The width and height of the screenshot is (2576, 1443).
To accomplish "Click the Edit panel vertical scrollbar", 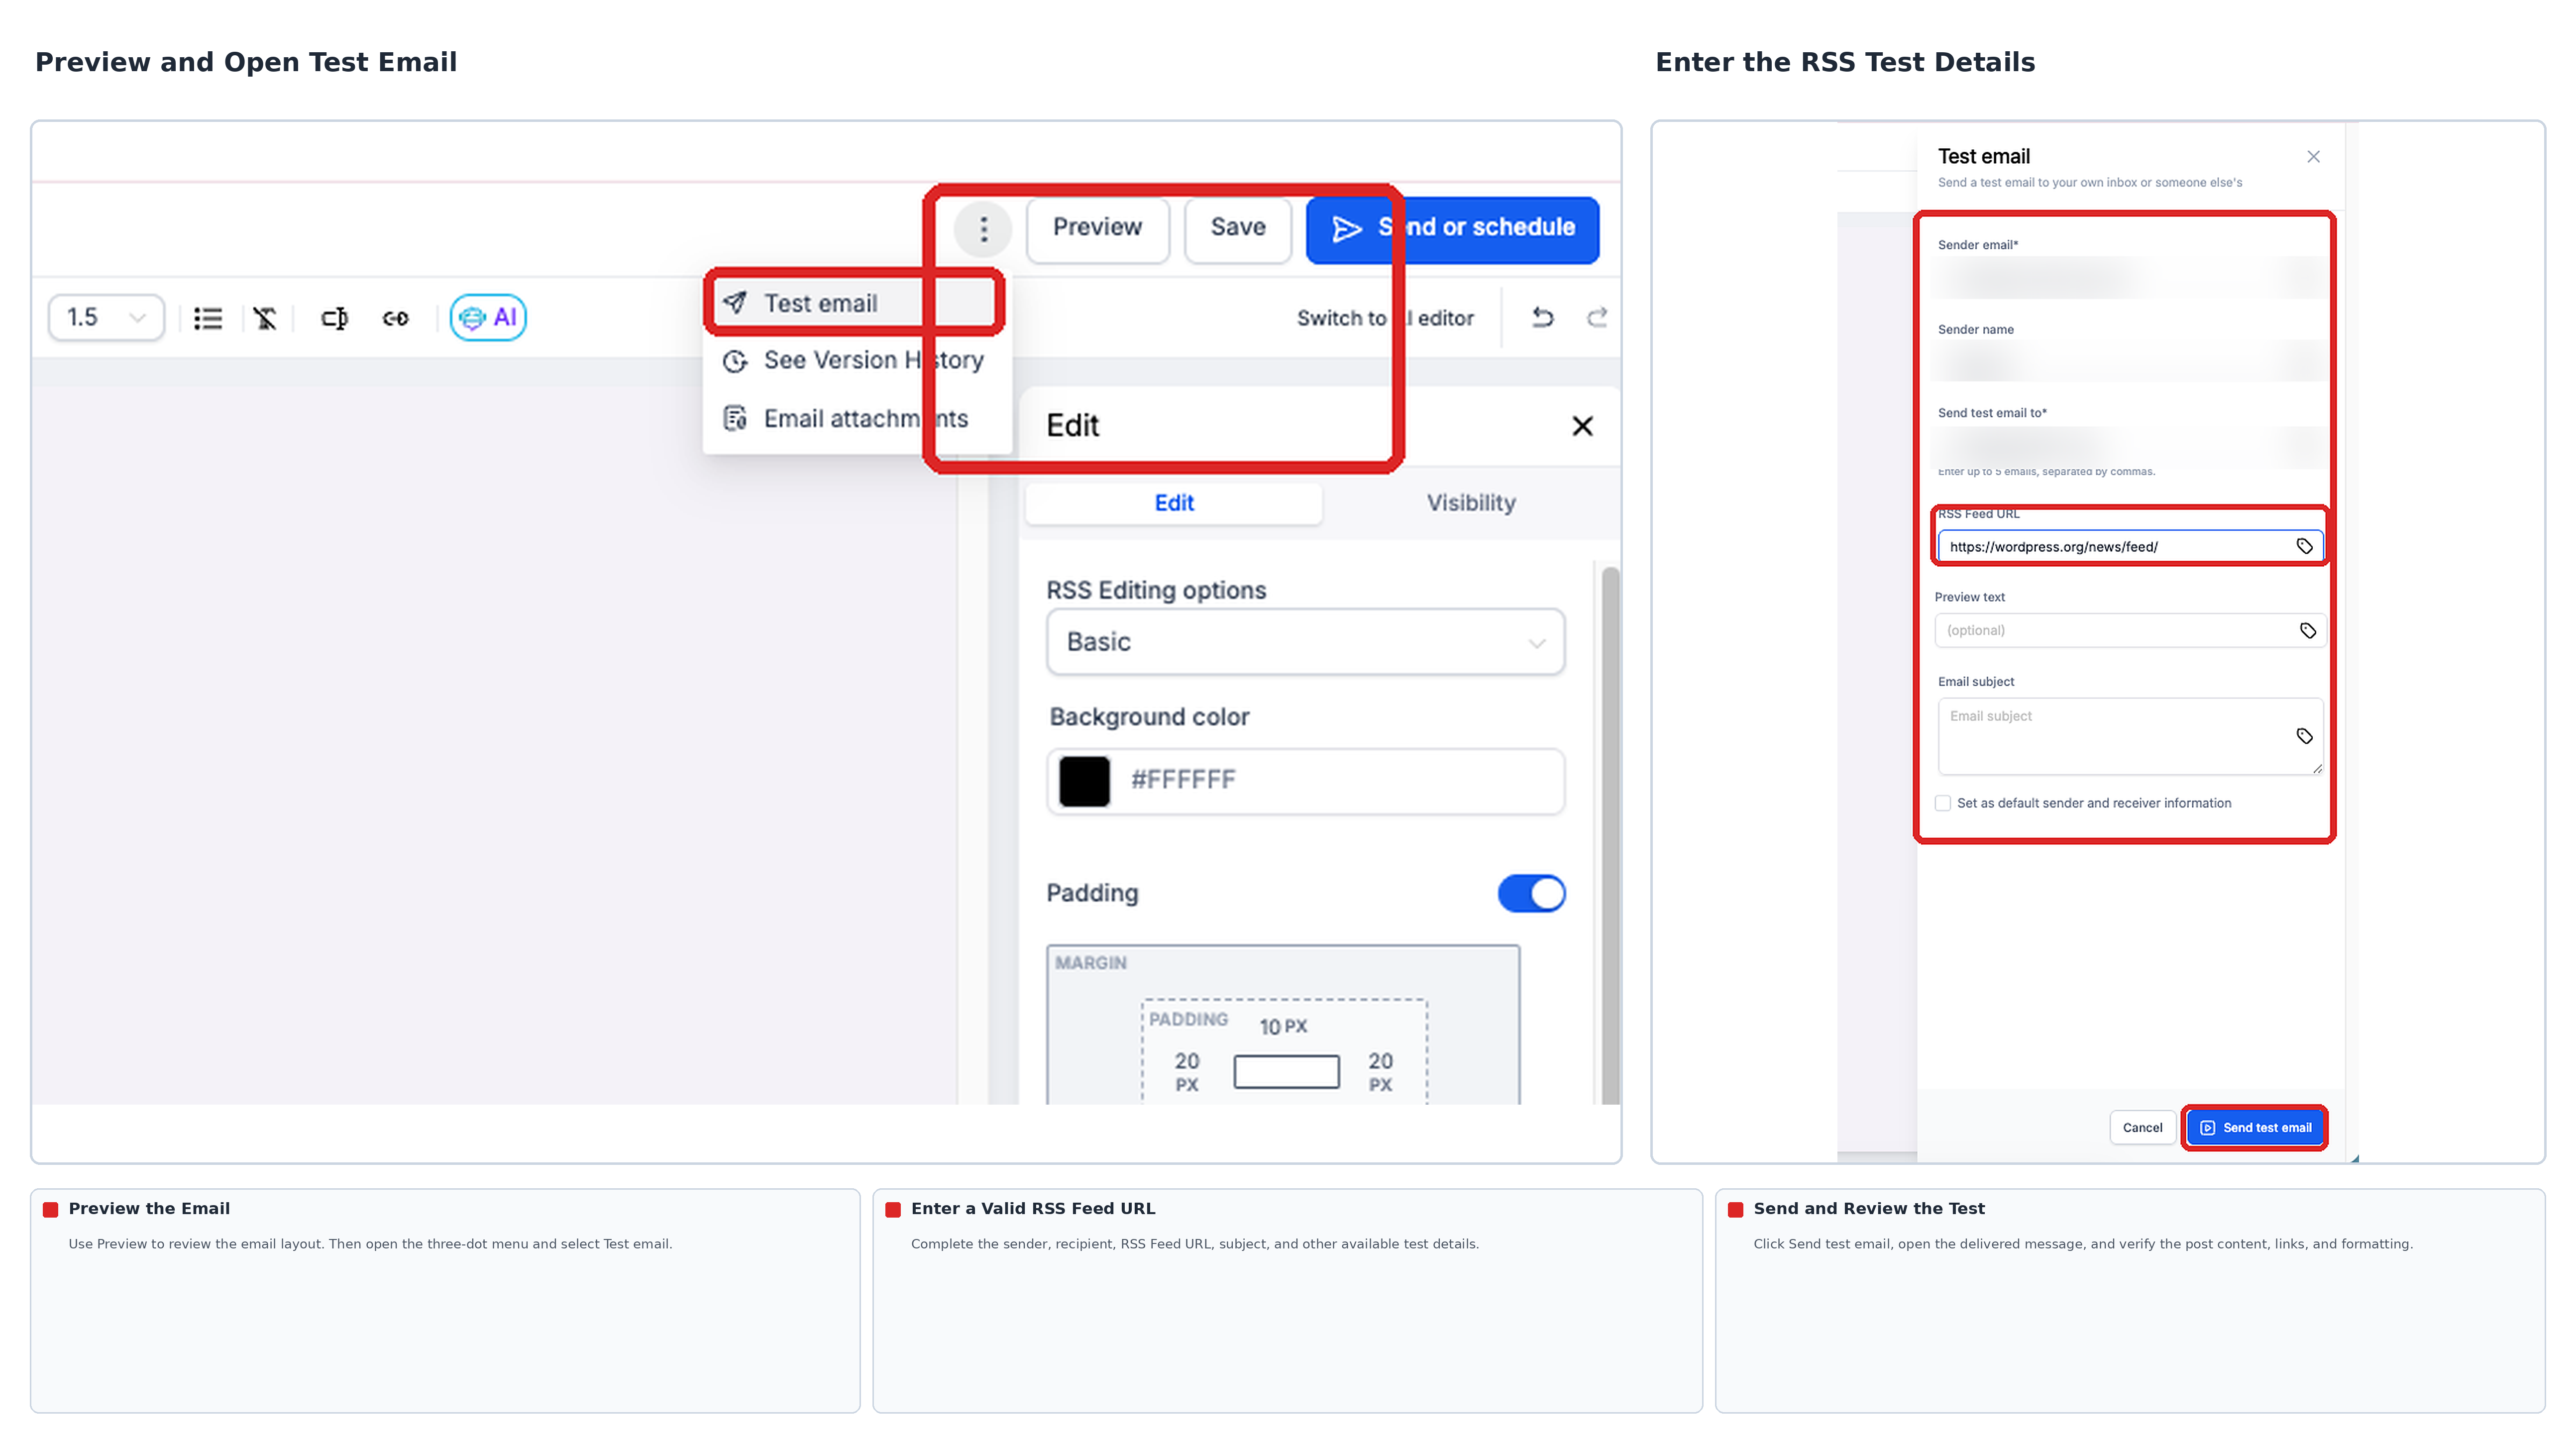I will tap(1609, 835).
